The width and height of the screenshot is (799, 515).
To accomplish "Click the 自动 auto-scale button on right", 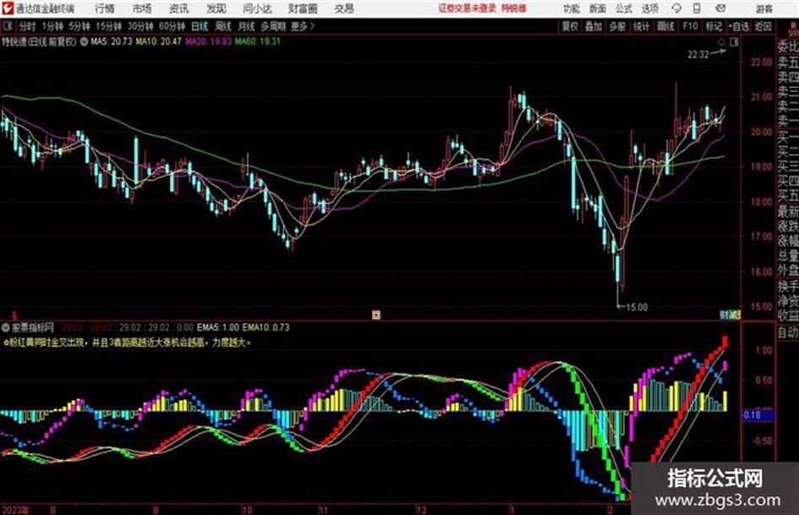I will 788,332.
